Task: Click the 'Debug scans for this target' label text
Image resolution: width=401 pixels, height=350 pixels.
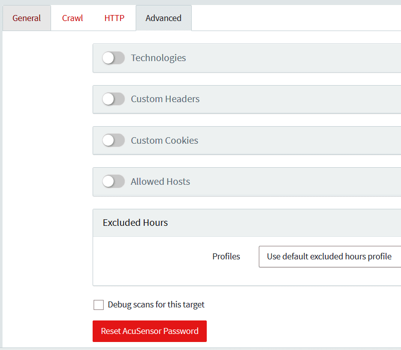Action: point(156,305)
